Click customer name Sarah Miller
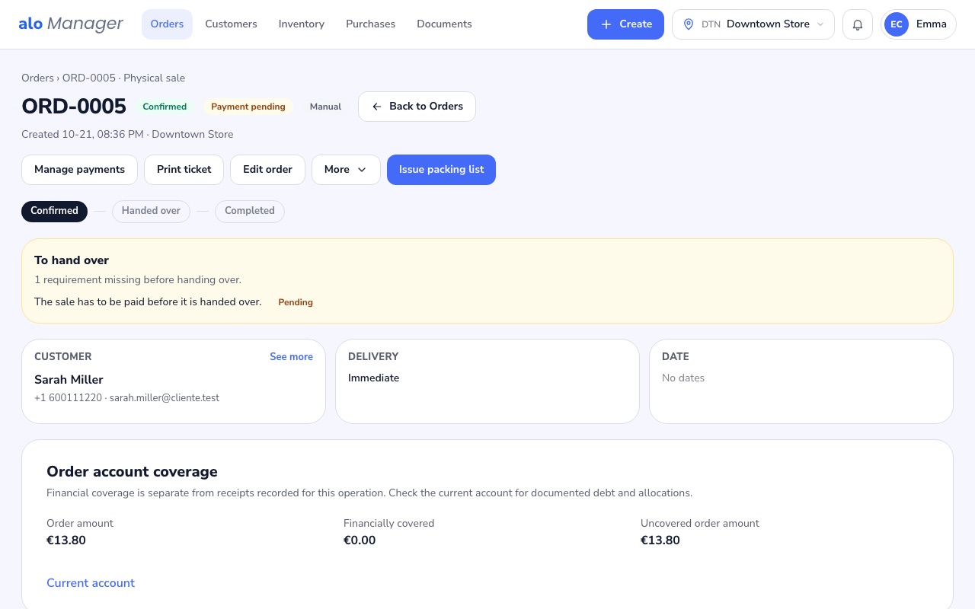Image resolution: width=975 pixels, height=609 pixels. point(69,380)
